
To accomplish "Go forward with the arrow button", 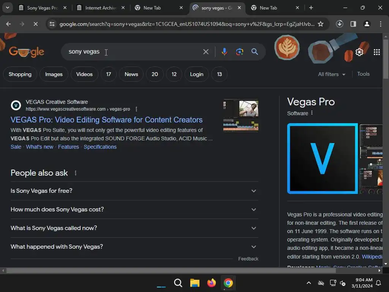I will (x=22, y=24).
